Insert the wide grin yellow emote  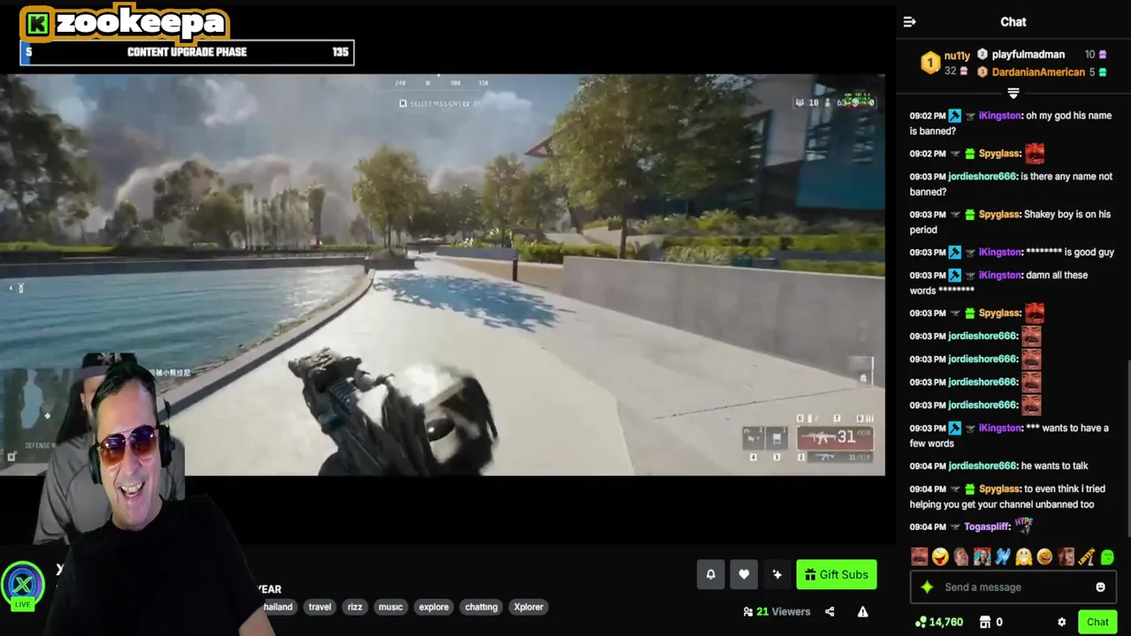pyautogui.click(x=1024, y=556)
